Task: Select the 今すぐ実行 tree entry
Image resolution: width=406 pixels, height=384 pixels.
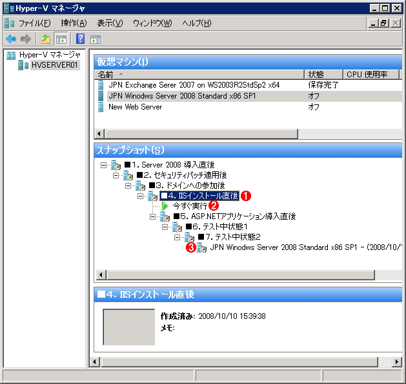Action: pos(190,206)
